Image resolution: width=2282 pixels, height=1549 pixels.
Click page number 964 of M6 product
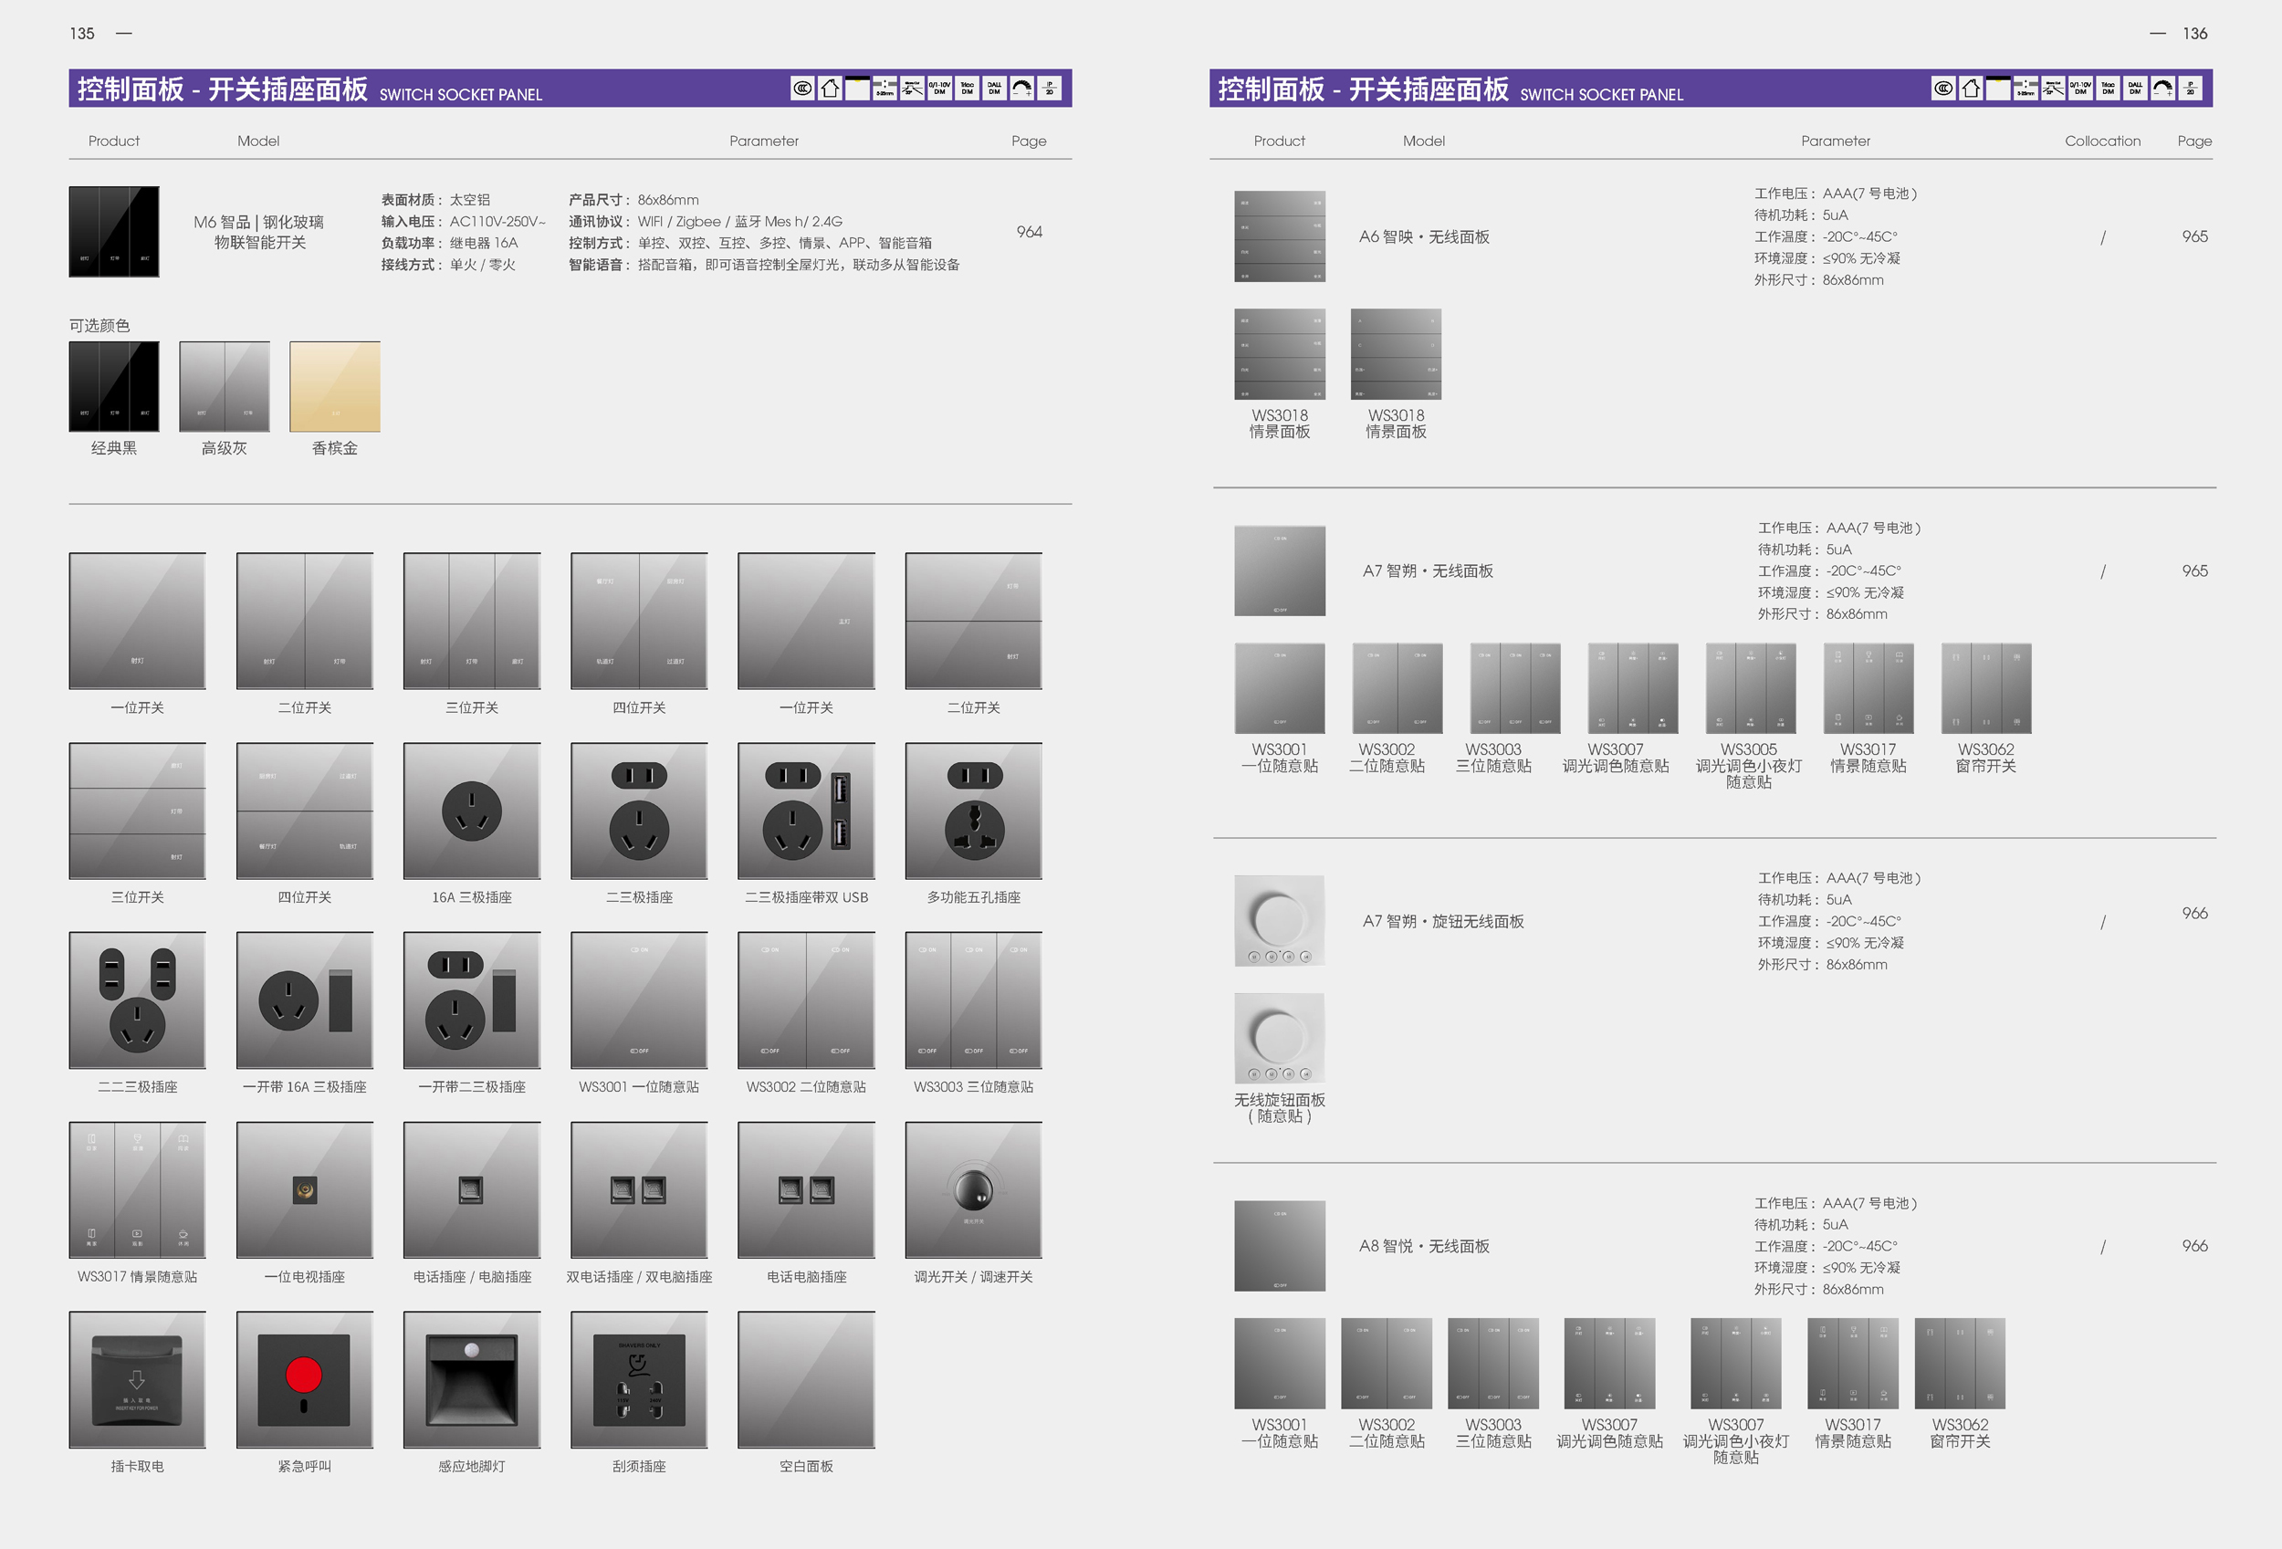click(1028, 232)
